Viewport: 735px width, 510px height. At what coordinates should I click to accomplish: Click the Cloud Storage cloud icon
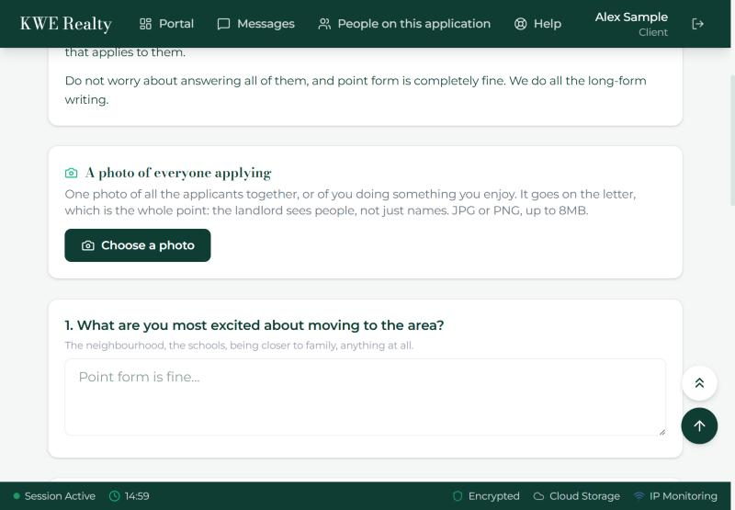(538, 496)
